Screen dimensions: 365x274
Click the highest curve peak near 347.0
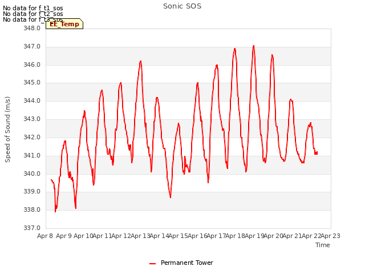click(254, 46)
